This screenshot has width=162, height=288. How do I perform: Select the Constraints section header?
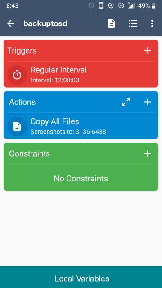point(30,153)
